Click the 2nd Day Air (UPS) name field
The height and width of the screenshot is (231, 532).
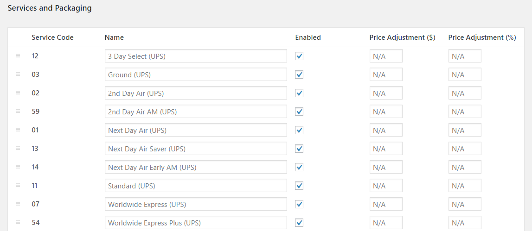(196, 93)
